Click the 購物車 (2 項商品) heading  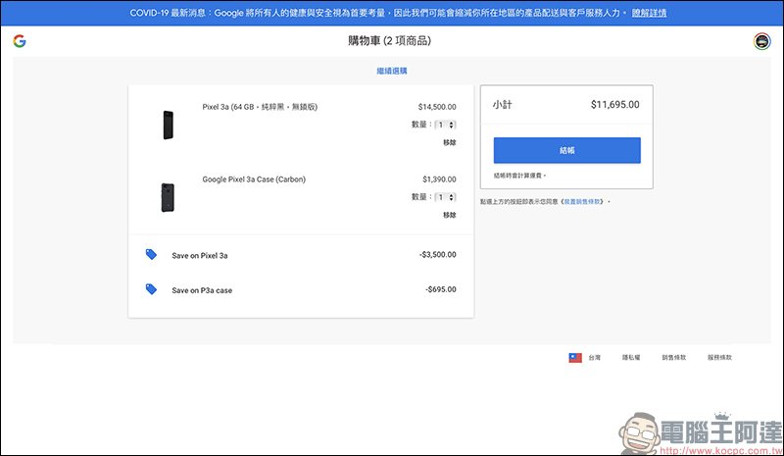(389, 40)
